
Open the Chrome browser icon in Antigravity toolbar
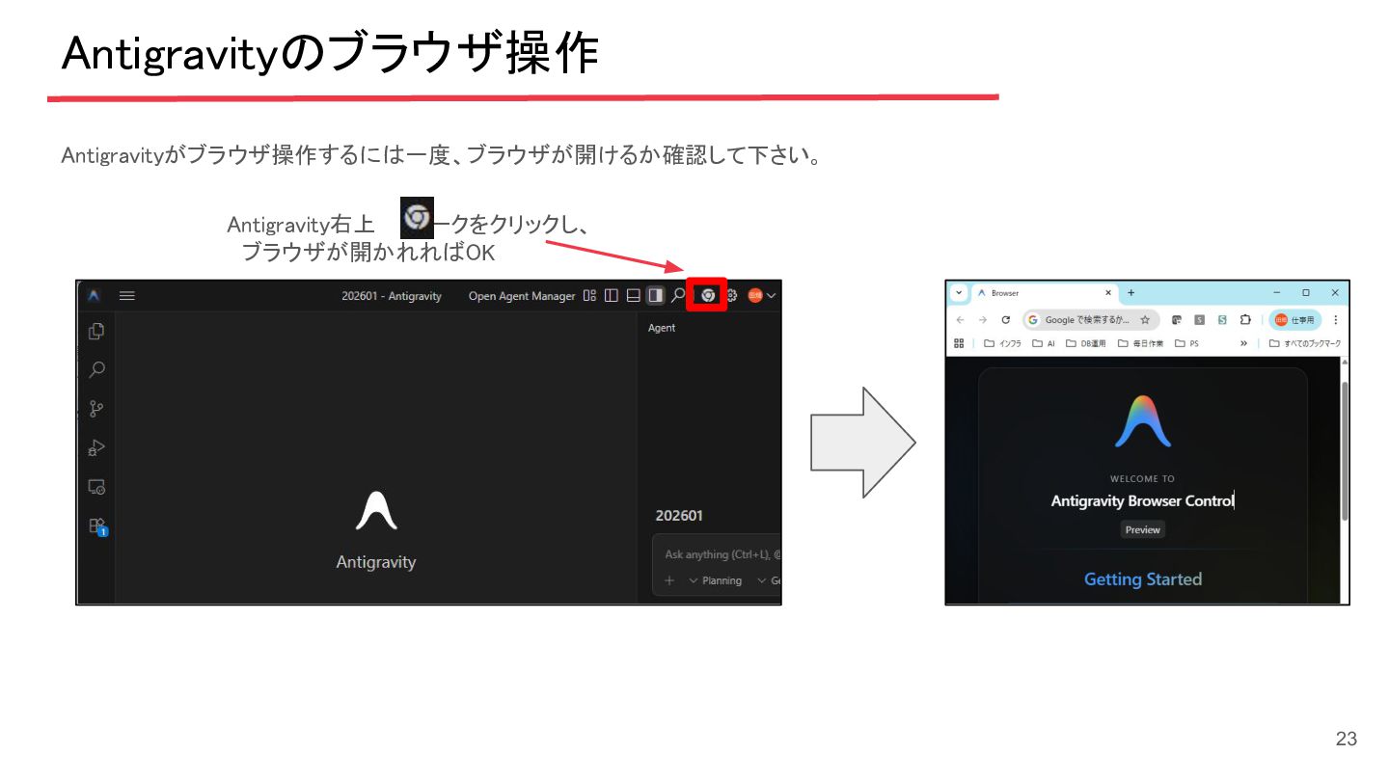(708, 296)
